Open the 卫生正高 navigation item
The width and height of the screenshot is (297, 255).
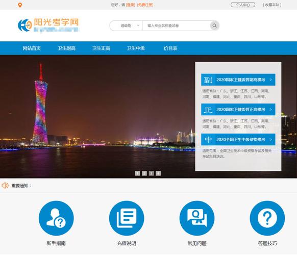pyautogui.click(x=102, y=48)
